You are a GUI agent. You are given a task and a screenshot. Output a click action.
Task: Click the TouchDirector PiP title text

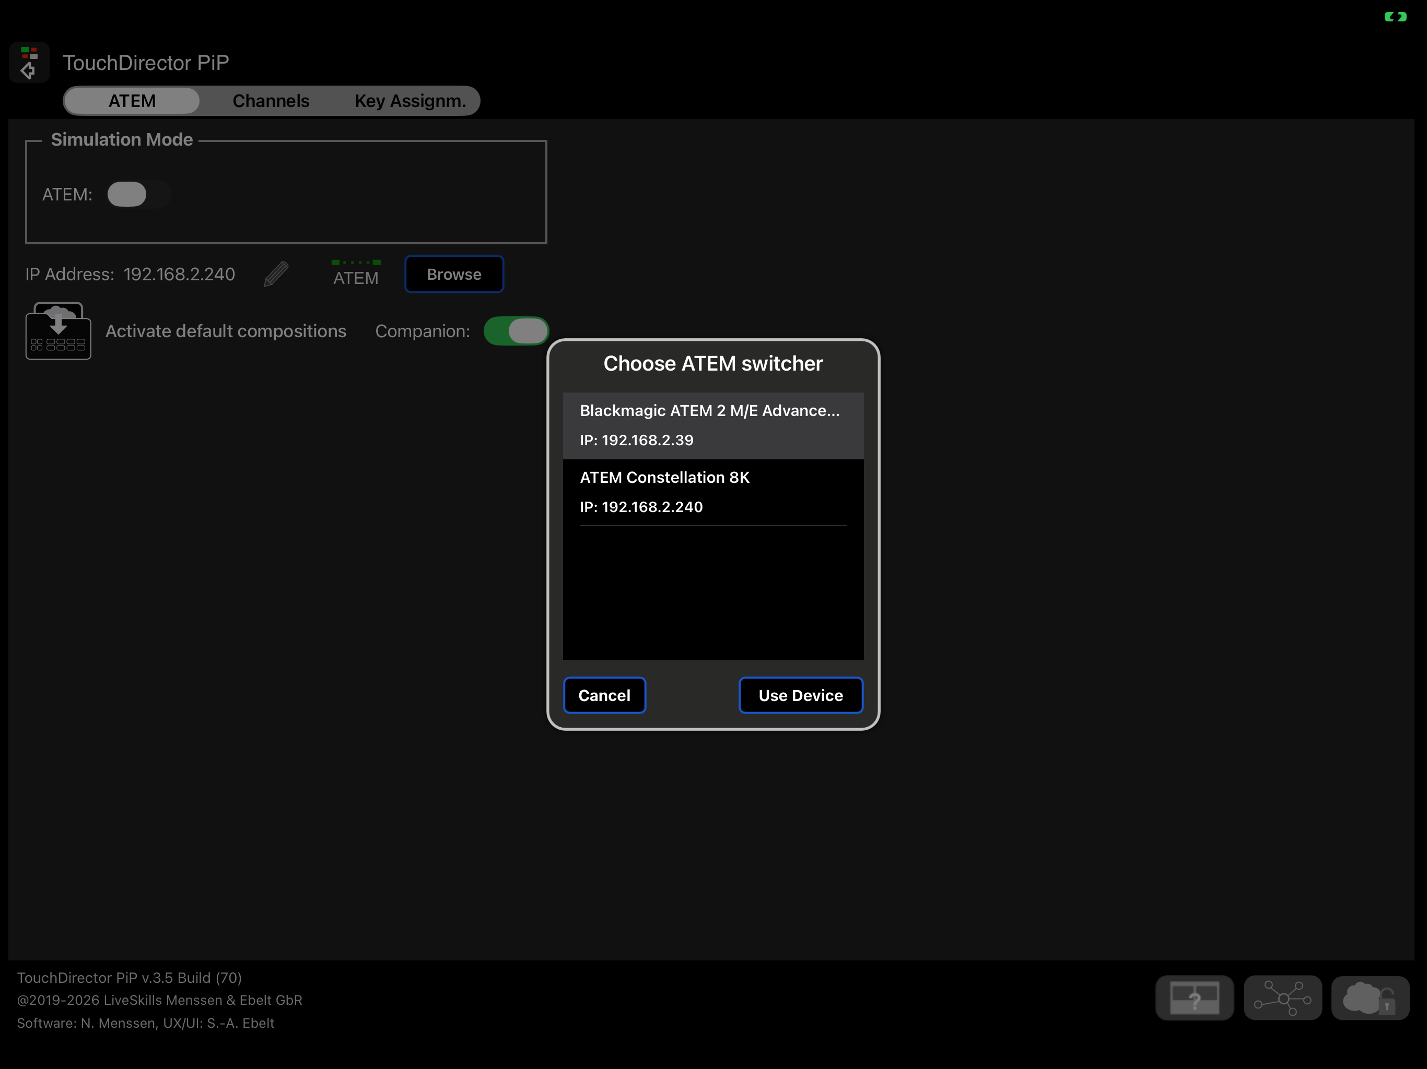pyautogui.click(x=146, y=63)
